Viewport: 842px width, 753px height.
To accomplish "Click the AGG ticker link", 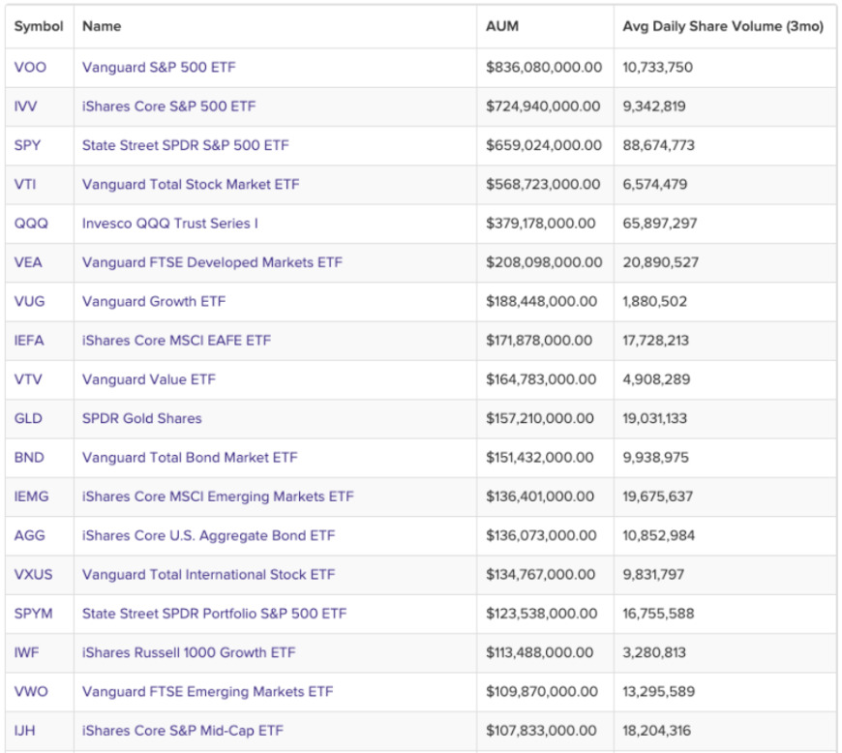I will pyautogui.click(x=30, y=535).
